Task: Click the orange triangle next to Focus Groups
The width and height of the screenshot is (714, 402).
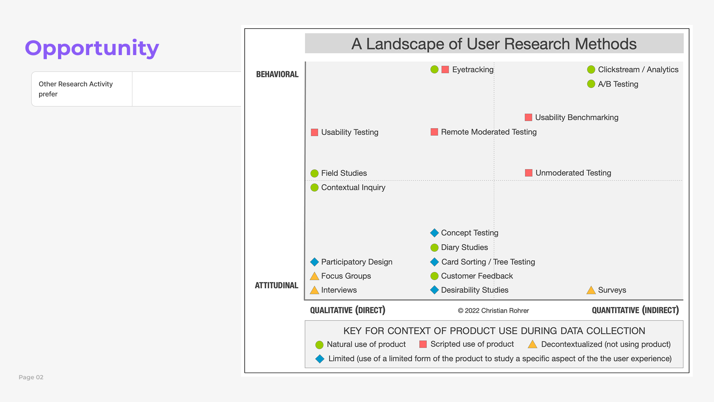Action: pyautogui.click(x=315, y=276)
